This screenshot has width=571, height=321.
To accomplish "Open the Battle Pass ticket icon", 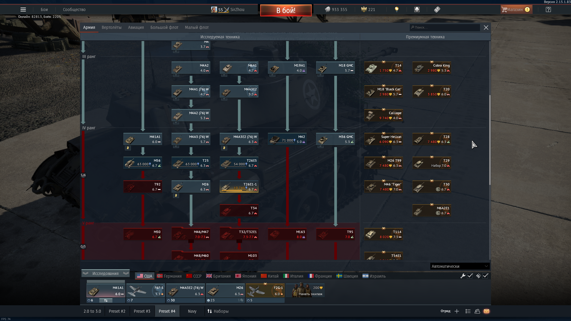I will [x=437, y=10].
